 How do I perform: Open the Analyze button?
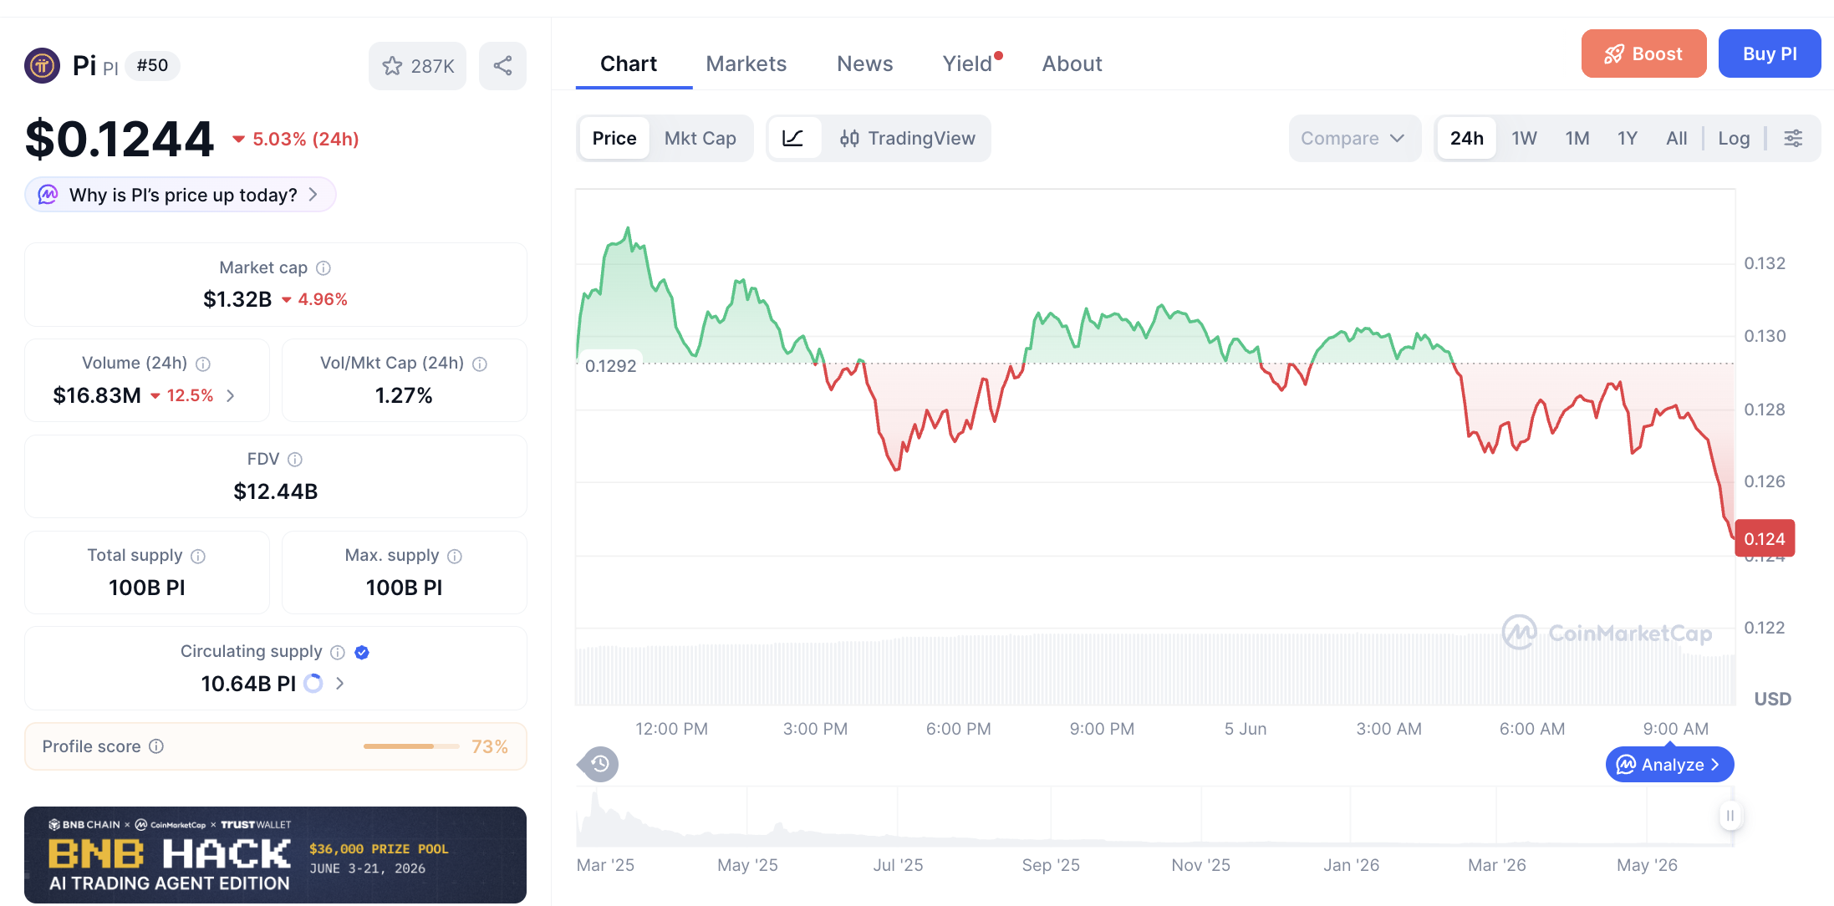(x=1669, y=765)
